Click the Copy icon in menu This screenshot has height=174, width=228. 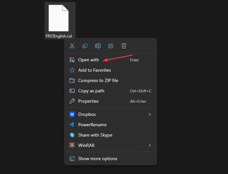point(85,46)
